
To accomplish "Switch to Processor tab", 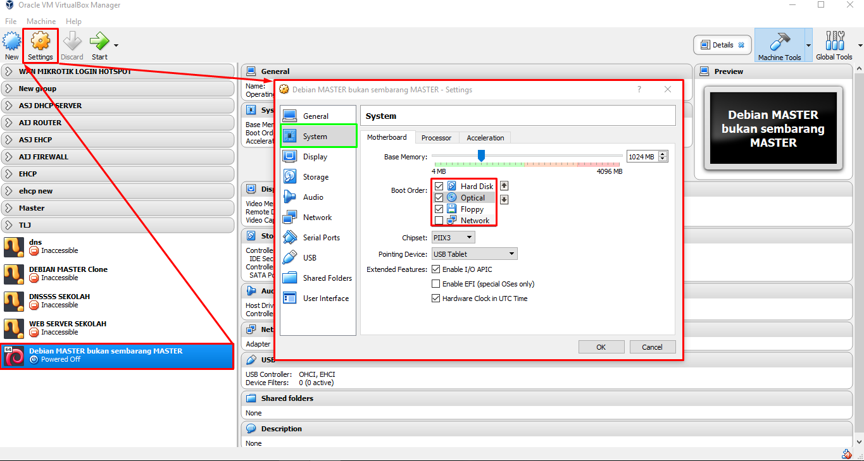I will click(x=437, y=138).
